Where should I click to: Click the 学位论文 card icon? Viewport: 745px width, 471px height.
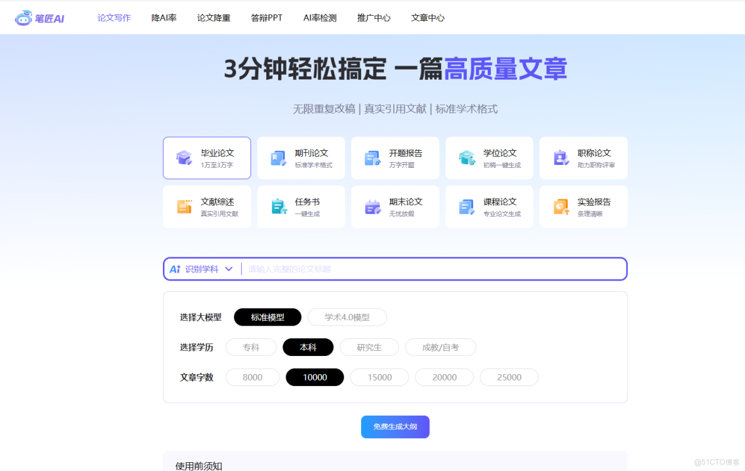tap(466, 158)
